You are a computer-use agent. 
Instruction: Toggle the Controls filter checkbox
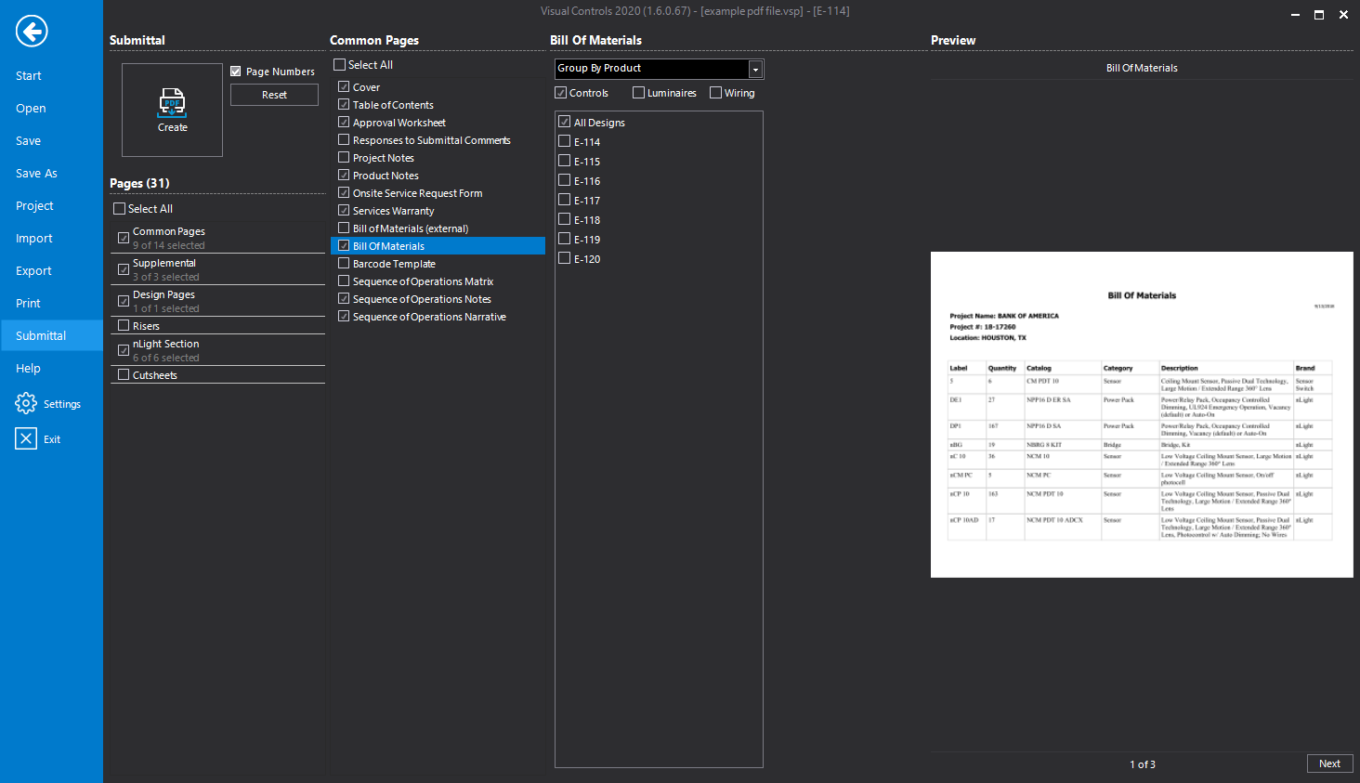(560, 93)
